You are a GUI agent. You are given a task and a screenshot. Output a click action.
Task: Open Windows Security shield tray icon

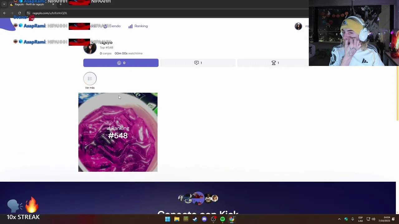346,219
